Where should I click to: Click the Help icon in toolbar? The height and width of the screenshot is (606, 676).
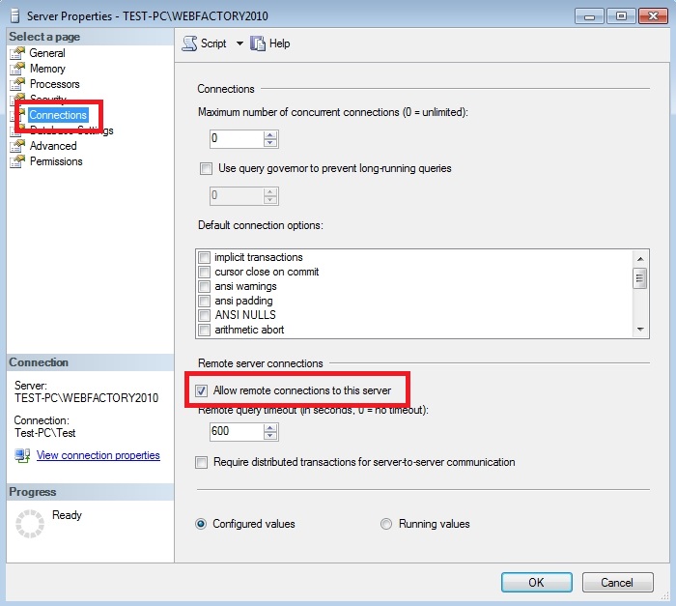pyautogui.click(x=258, y=43)
